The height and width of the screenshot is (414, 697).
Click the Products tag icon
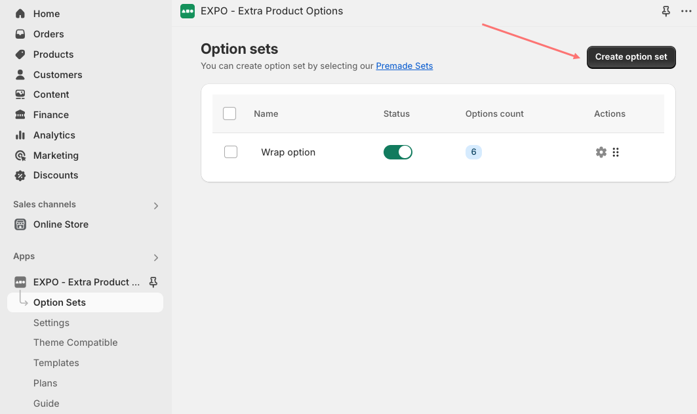pos(20,54)
